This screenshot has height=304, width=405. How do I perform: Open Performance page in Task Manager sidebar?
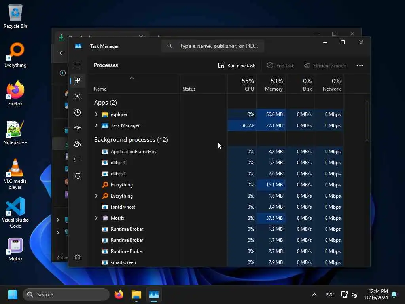pos(78,97)
